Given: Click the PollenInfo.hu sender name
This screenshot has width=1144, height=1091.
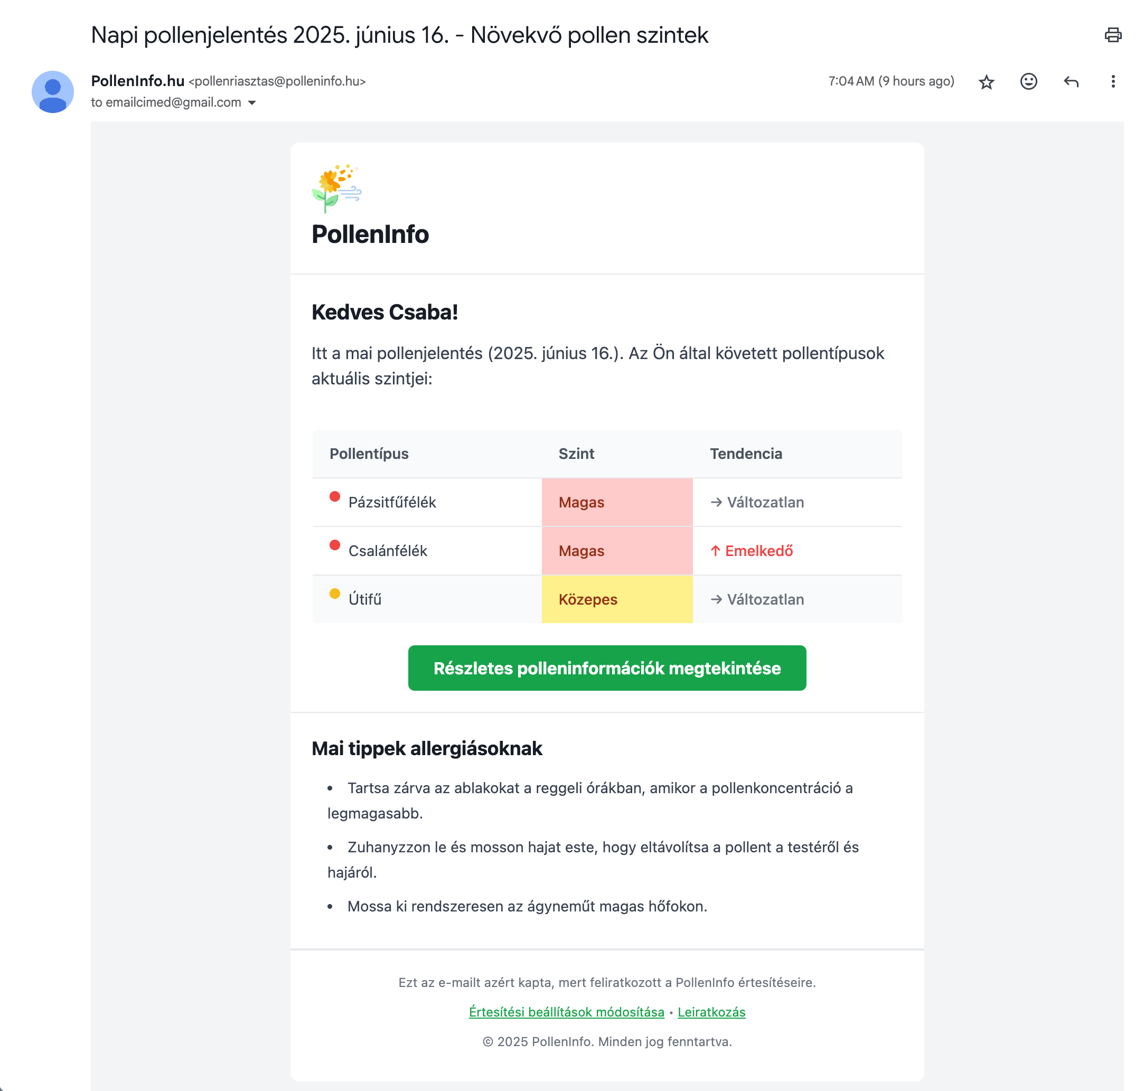Looking at the screenshot, I should [x=138, y=81].
